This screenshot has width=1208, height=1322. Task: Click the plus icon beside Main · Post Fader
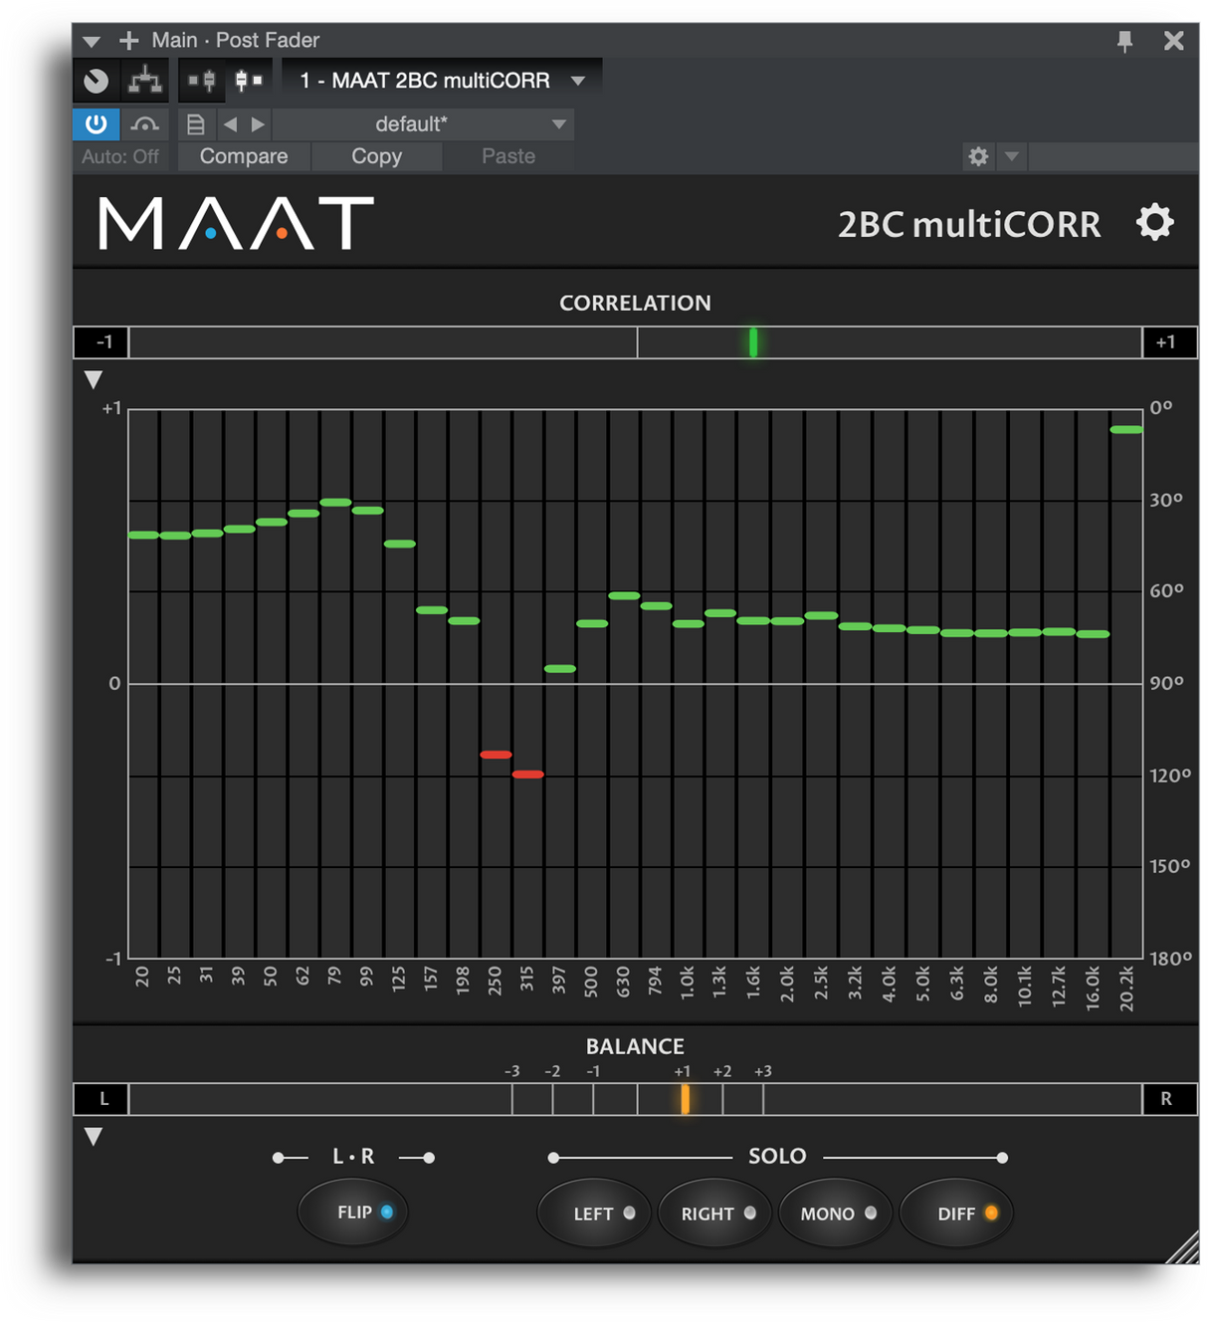click(128, 41)
